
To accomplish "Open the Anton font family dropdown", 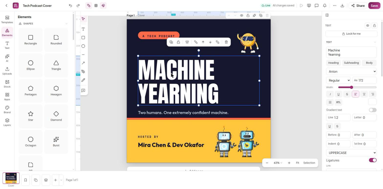I will tap(351, 71).
